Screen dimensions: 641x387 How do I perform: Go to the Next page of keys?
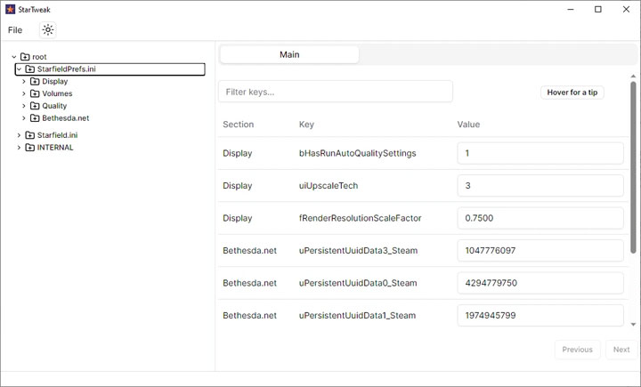tap(621, 350)
